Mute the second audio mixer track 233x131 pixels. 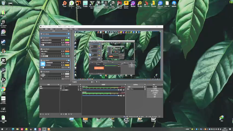point(121,96)
